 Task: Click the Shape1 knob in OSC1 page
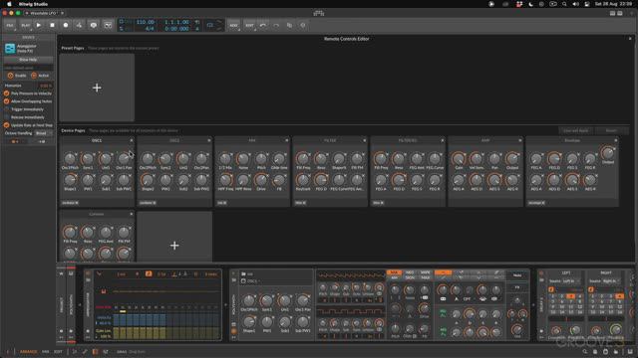70,180
